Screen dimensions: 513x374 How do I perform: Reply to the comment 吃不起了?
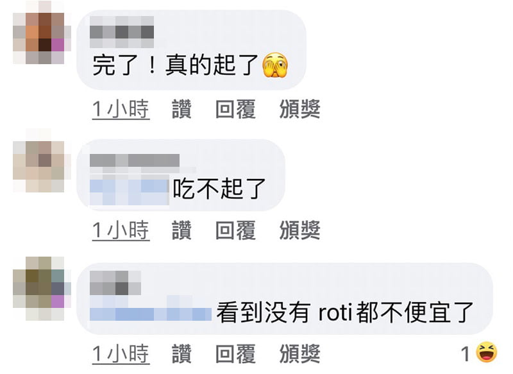click(235, 230)
